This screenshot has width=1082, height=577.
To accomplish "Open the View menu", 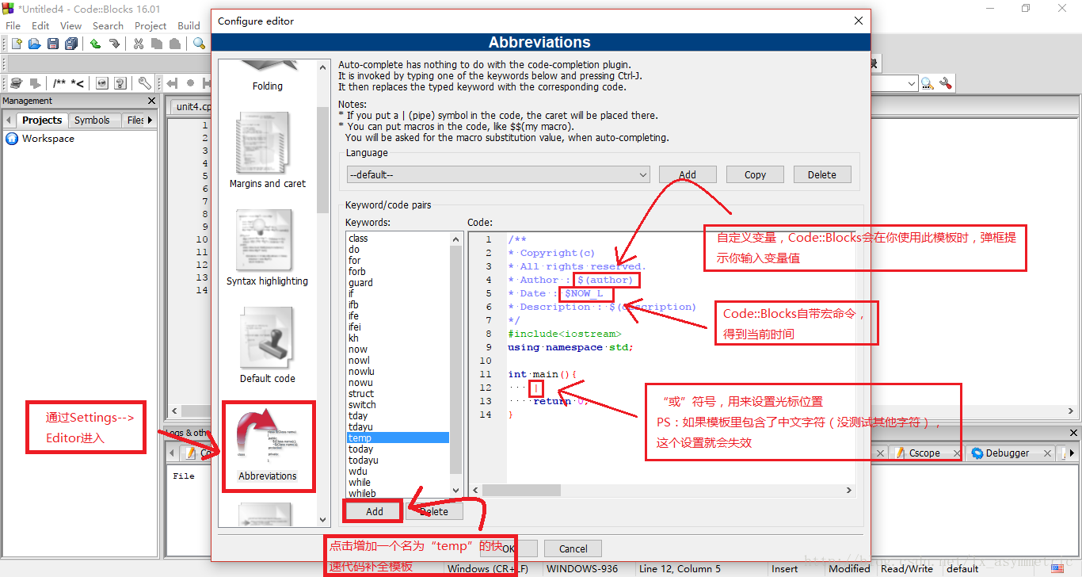I will coord(70,25).
